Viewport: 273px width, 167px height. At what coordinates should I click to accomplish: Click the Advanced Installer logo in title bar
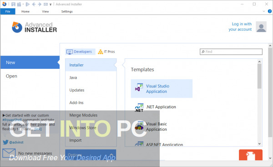pyautogui.click(x=4, y=4)
